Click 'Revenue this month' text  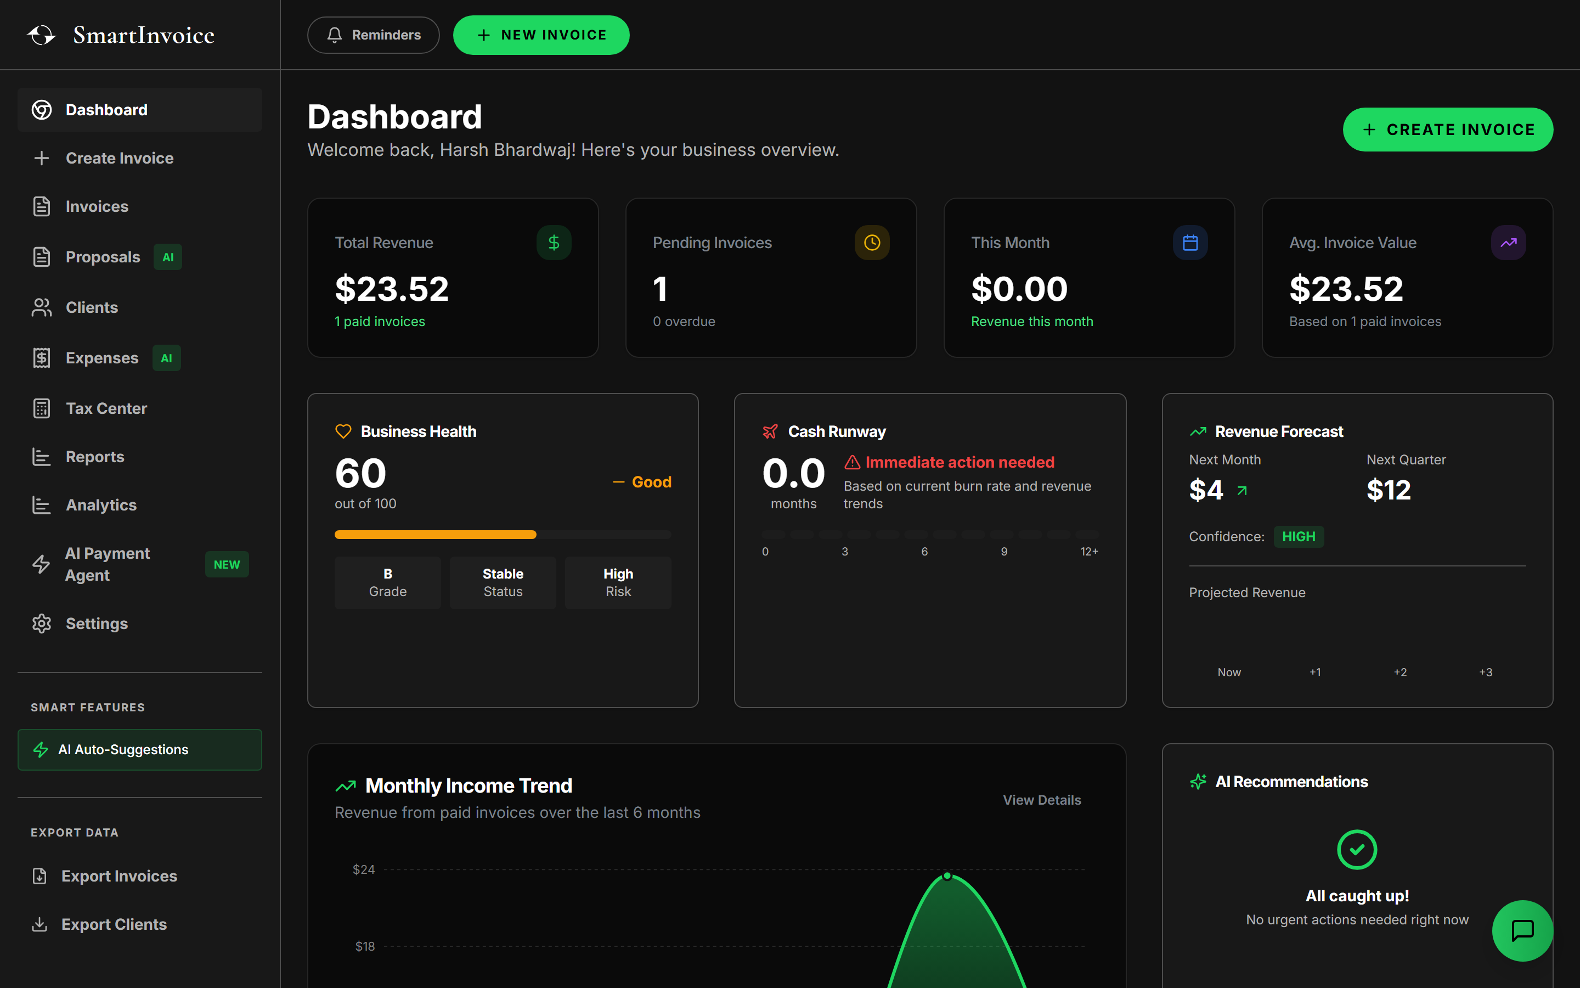[1032, 322]
